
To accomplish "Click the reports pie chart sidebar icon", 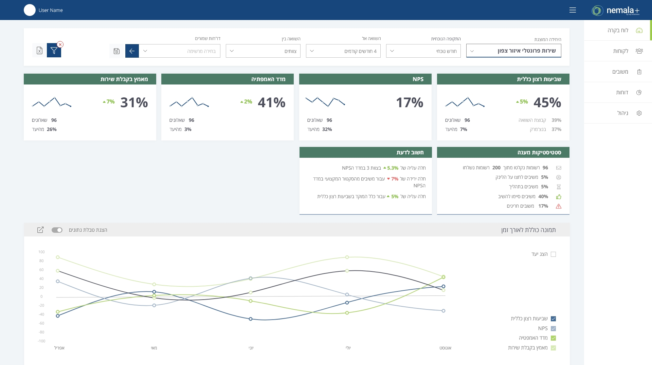I will coord(639,93).
